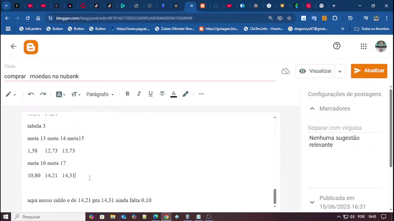Click the Visualizar preview button

coord(316,71)
